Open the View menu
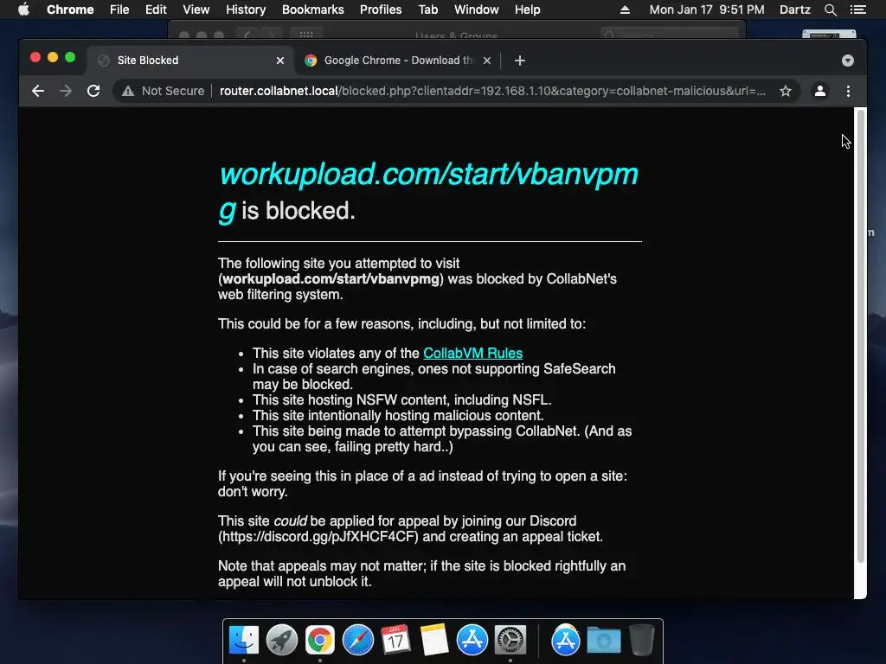The width and height of the screenshot is (886, 664). [196, 10]
